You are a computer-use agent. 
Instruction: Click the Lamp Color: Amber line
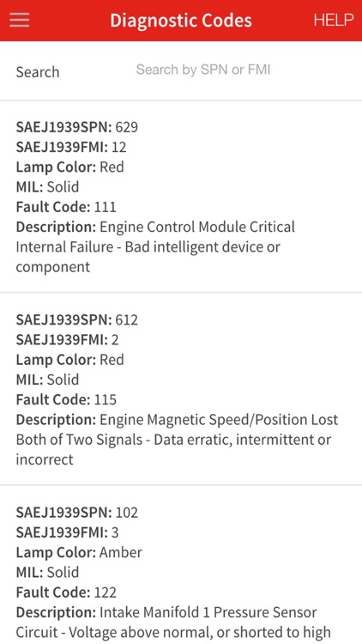pyautogui.click(x=79, y=552)
